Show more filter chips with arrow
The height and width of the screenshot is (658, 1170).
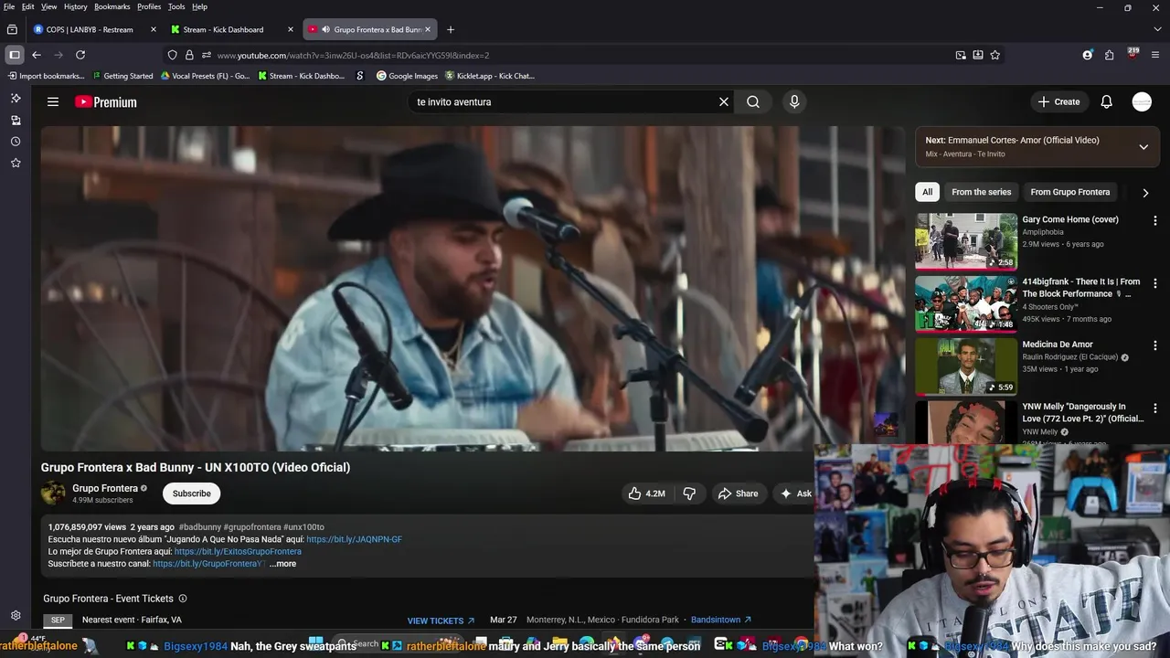click(1145, 193)
